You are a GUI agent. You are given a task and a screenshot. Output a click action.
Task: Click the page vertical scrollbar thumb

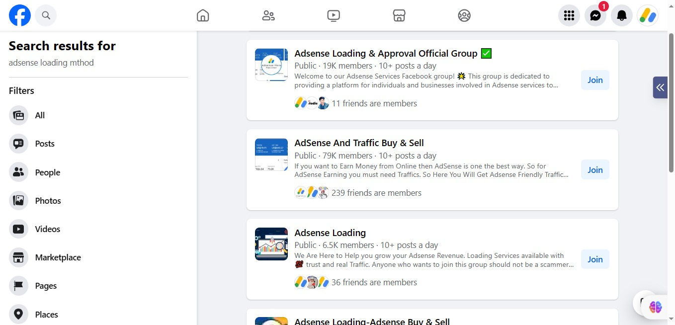pos(671,103)
